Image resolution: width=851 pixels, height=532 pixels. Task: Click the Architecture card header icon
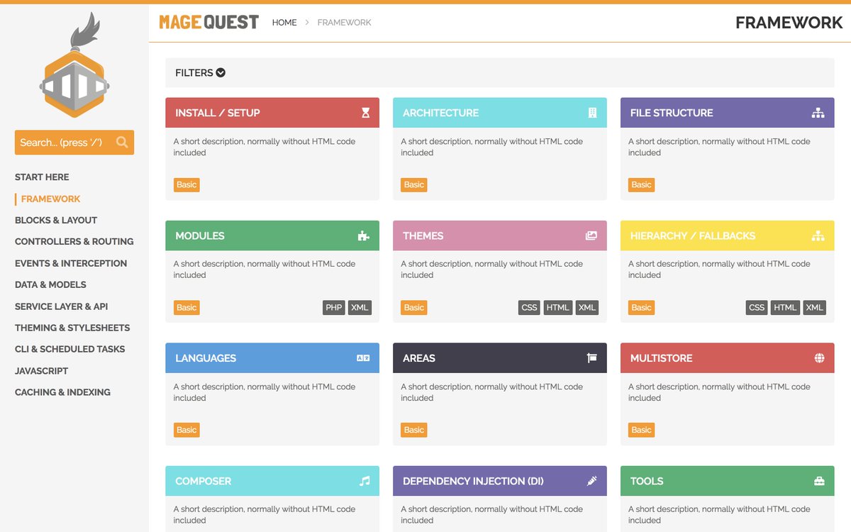click(x=593, y=112)
